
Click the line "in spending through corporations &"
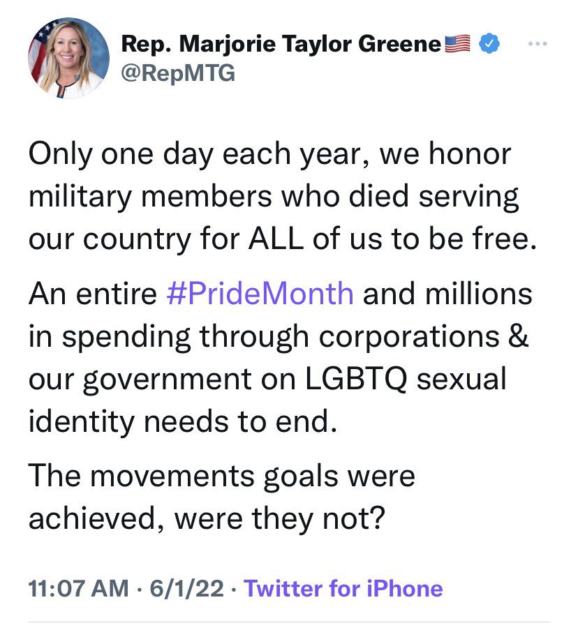click(278, 337)
